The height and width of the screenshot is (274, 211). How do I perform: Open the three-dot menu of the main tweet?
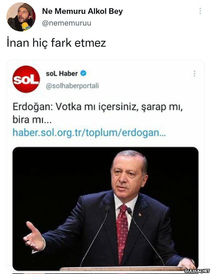[200, 11]
